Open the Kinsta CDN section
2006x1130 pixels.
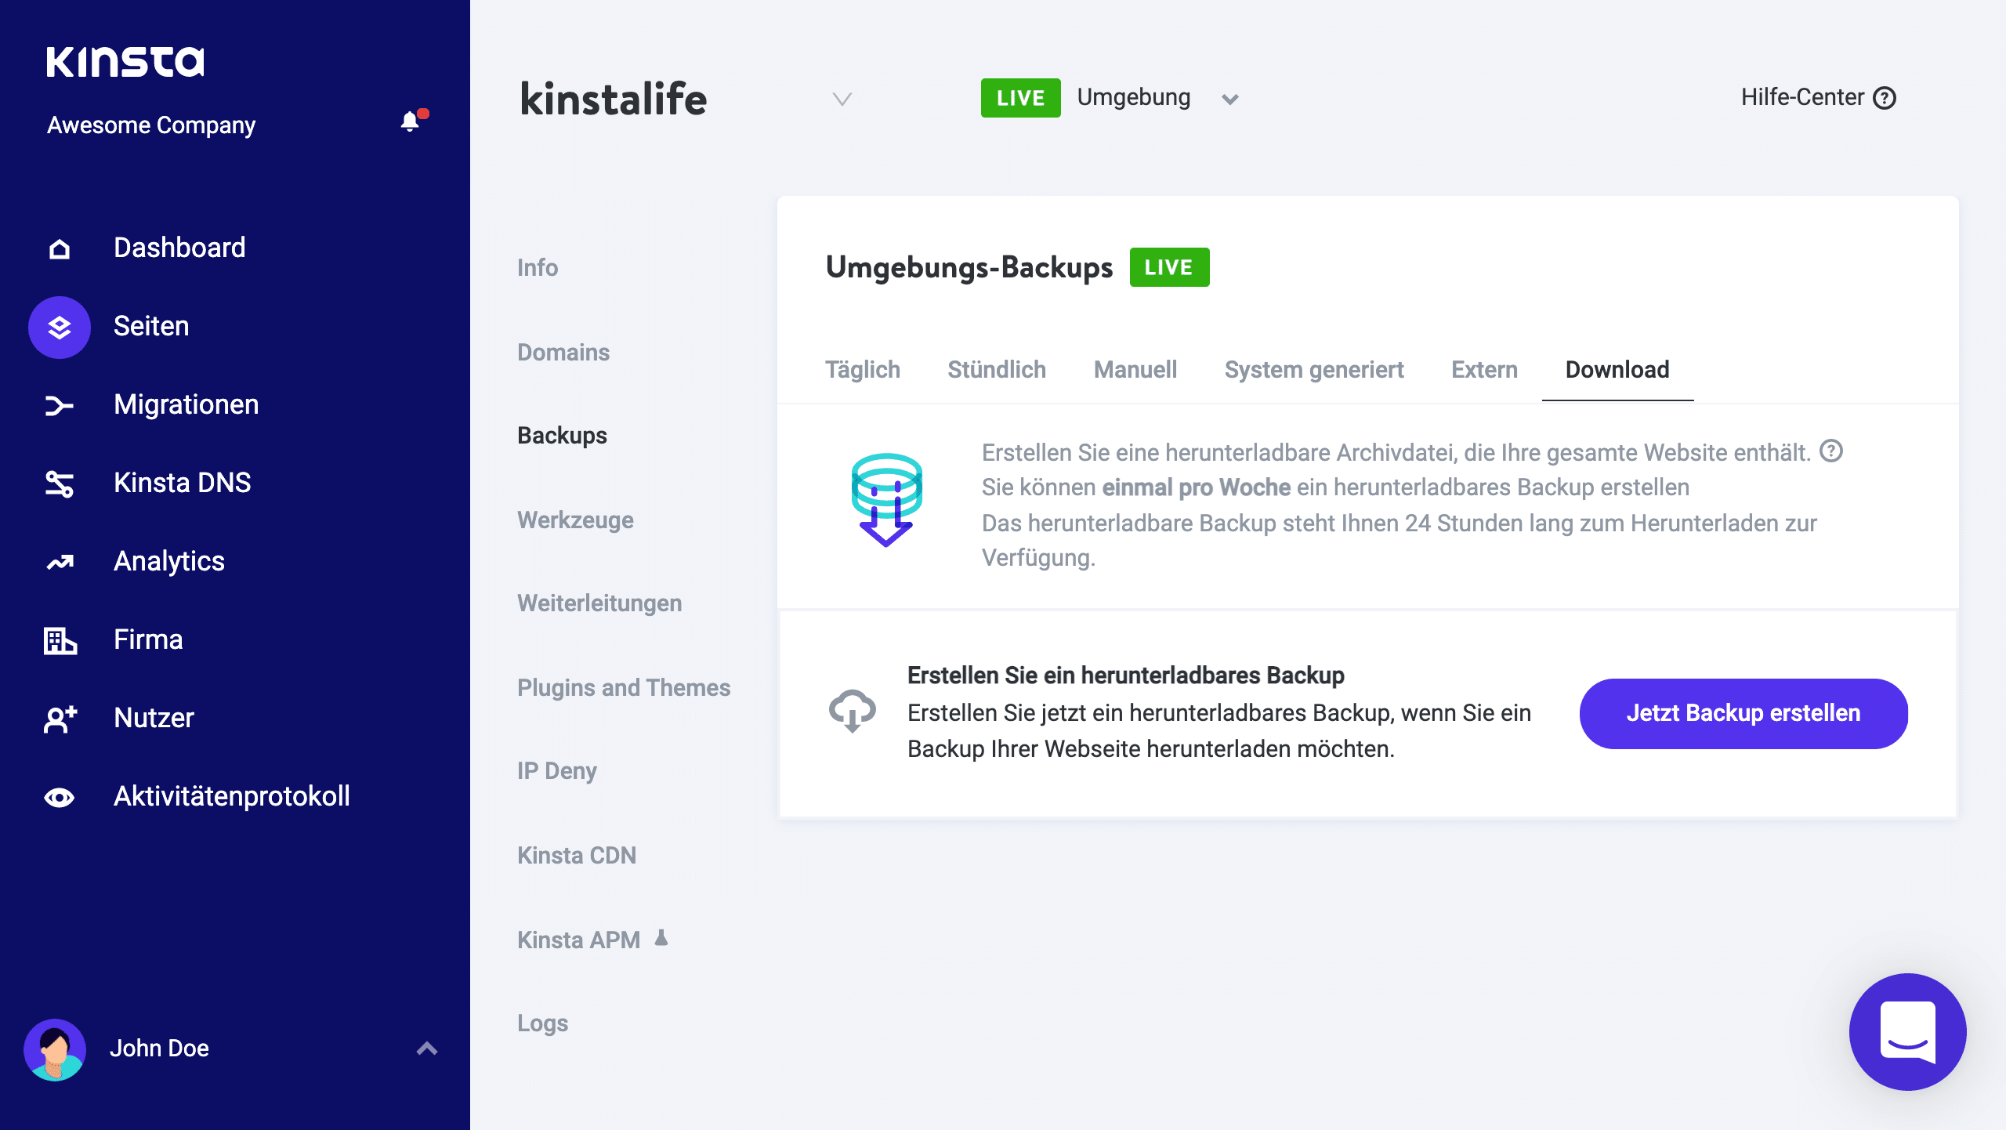tap(577, 856)
